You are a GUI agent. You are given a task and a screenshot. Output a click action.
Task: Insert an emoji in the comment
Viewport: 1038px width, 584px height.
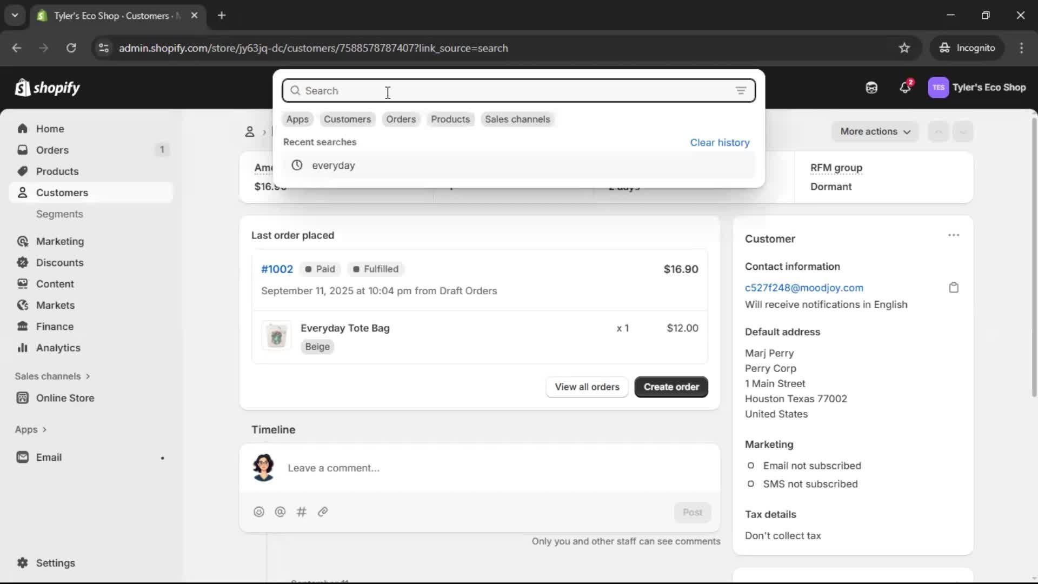[x=258, y=512]
